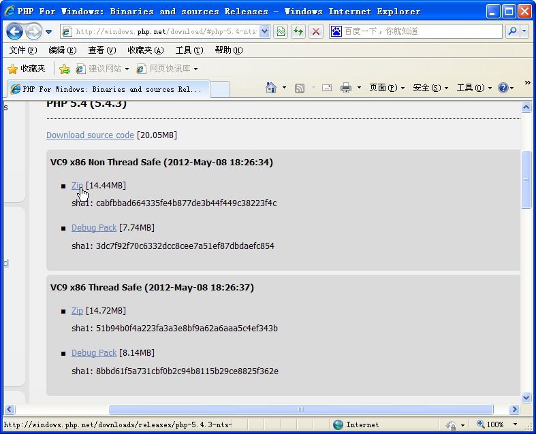Toggle Compatibility View broken-page icon

[x=281, y=32]
